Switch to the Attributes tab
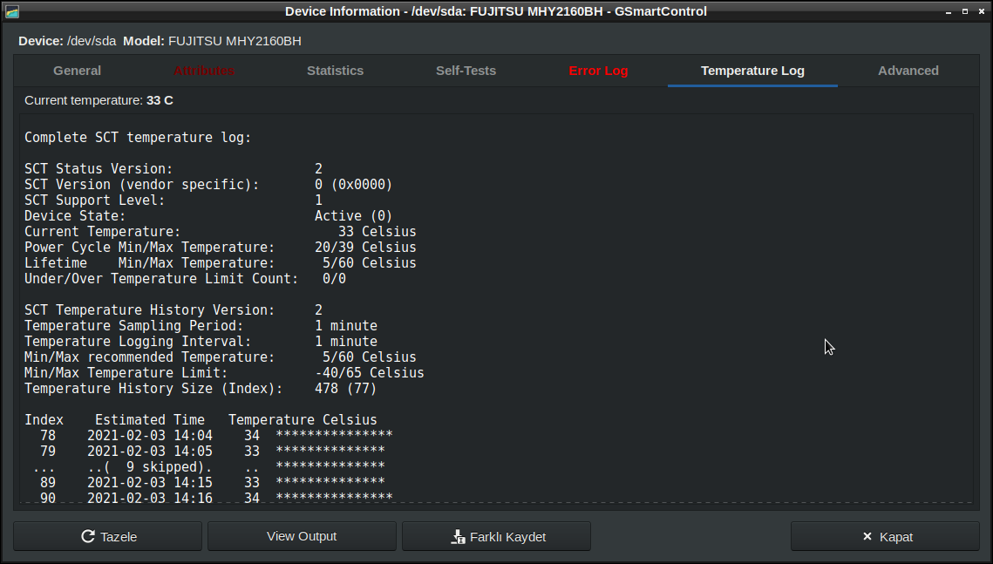Screen dimensions: 993x564 [204, 71]
